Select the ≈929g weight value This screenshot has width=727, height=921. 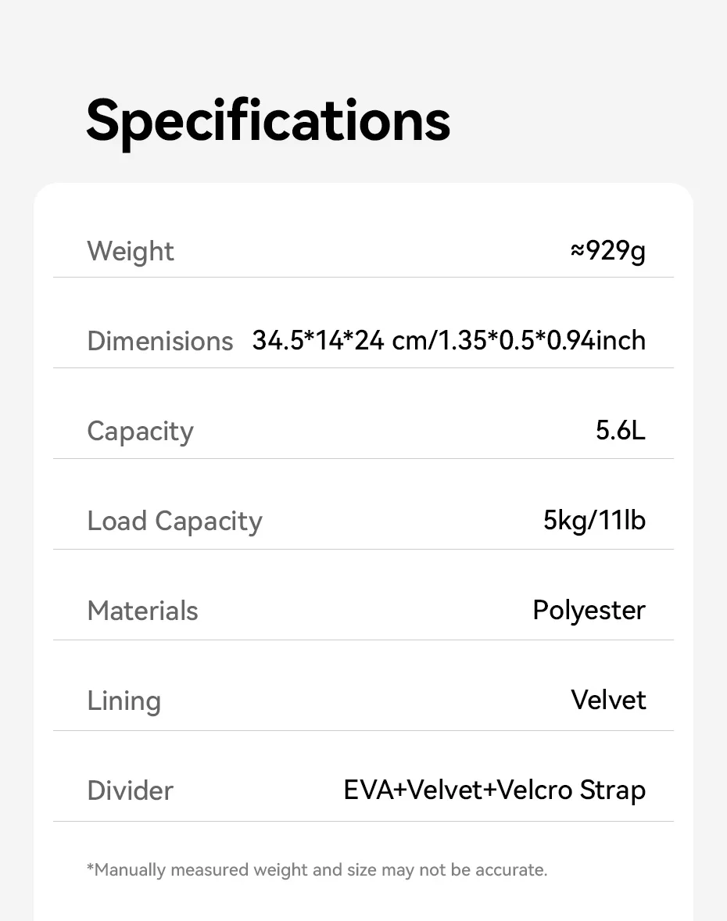608,251
